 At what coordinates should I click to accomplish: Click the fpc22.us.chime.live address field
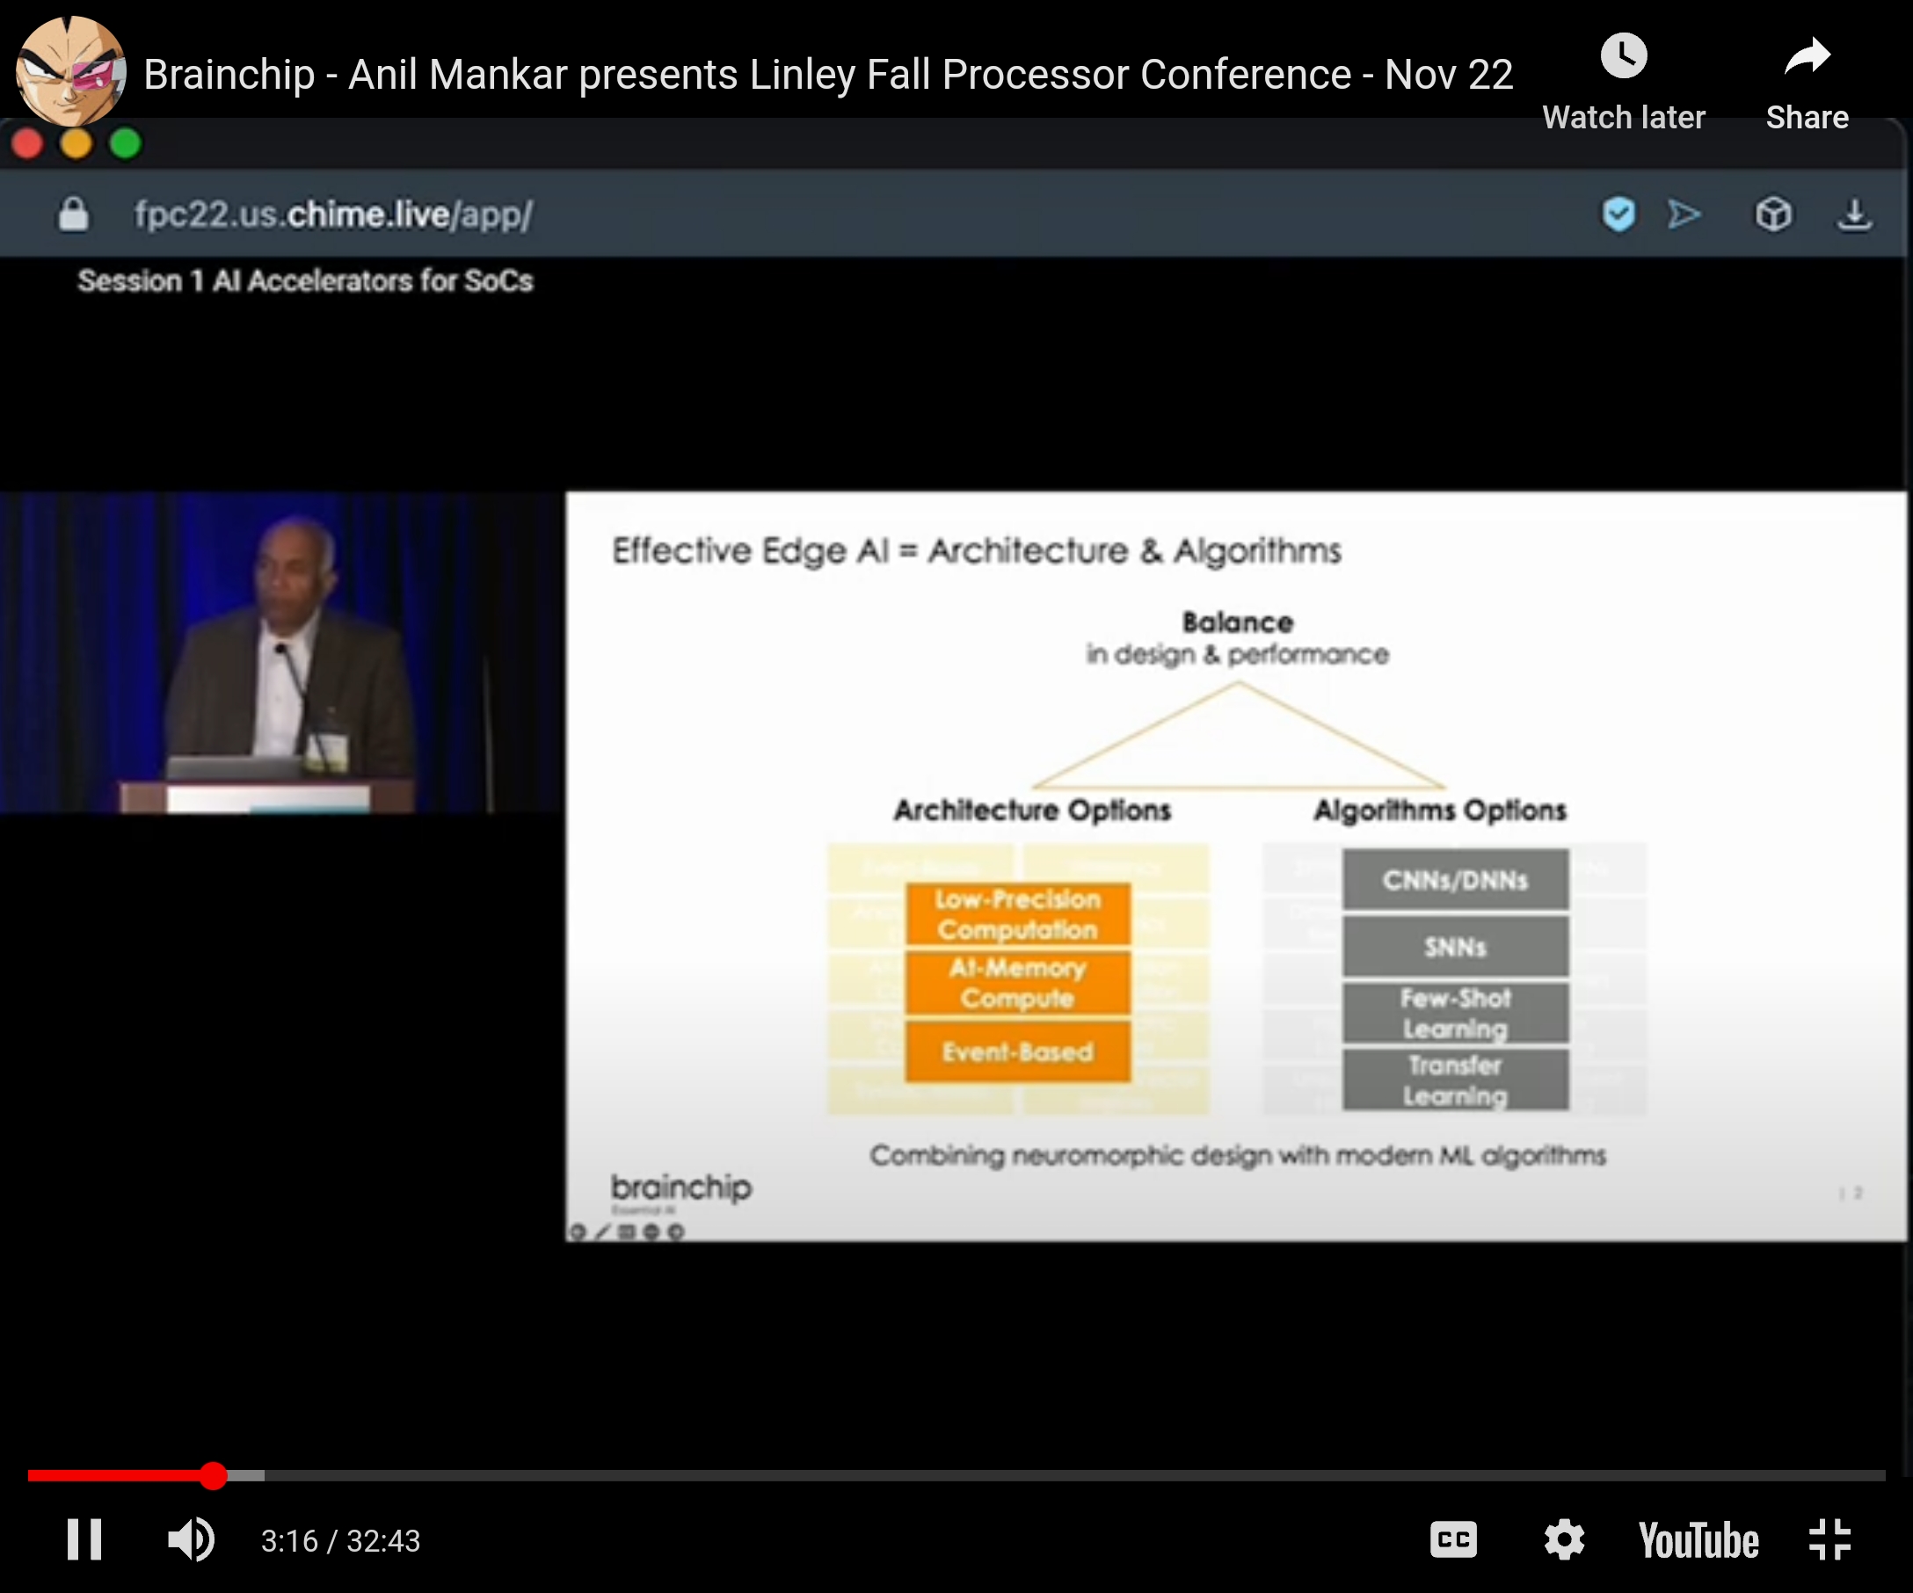point(333,215)
